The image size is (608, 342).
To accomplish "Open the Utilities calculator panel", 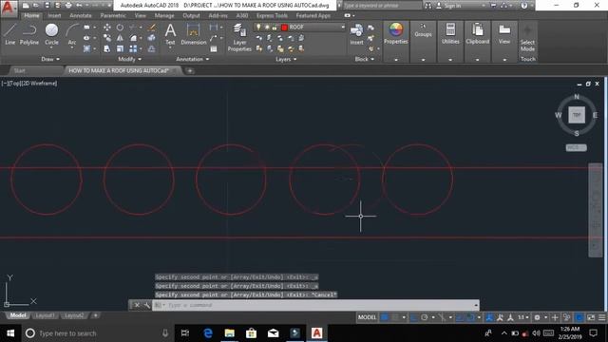I will pos(450,33).
